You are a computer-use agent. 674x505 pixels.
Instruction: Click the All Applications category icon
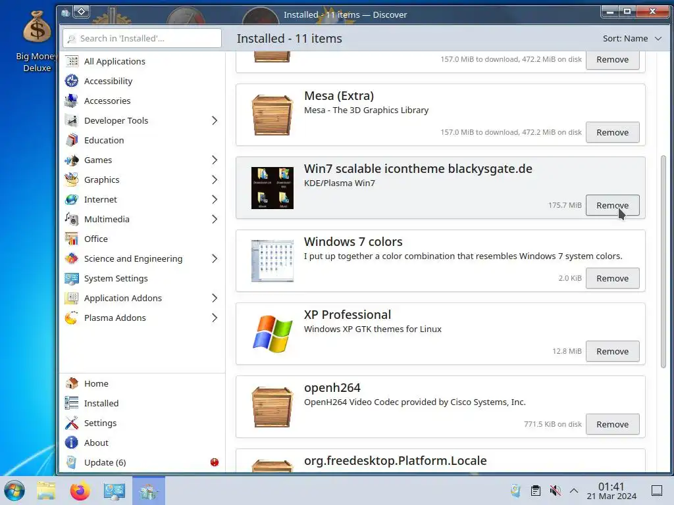(x=72, y=61)
